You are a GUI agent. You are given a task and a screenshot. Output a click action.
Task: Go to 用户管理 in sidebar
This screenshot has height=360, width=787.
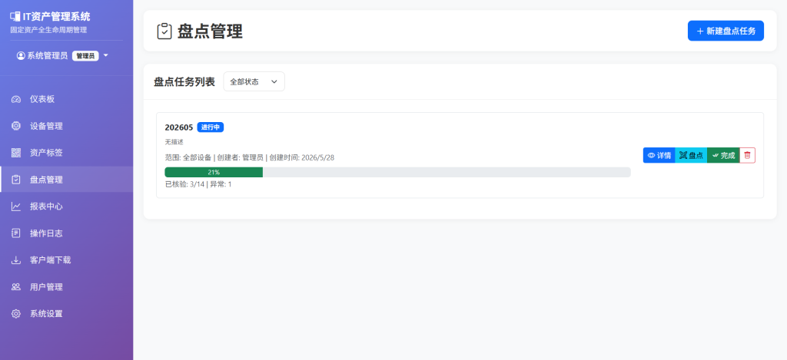tap(66, 287)
